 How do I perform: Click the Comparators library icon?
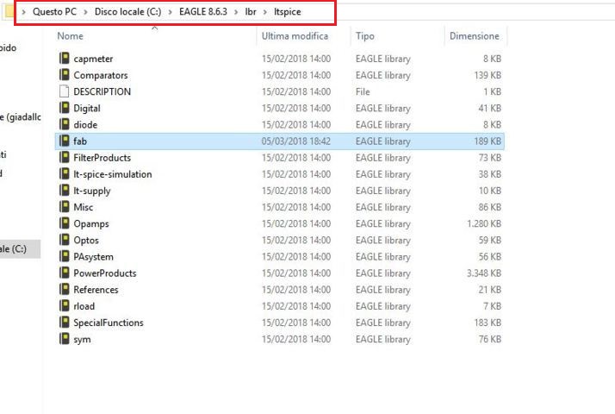coord(65,75)
